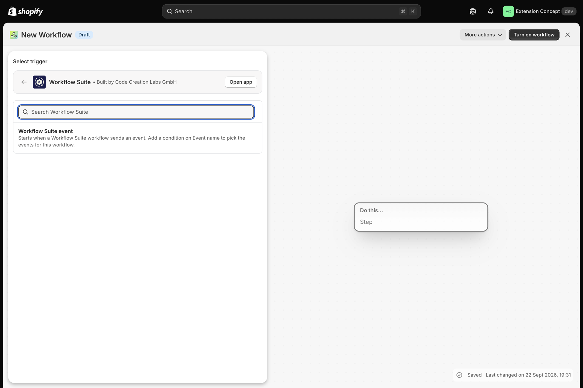Viewport: 583px width, 388px height.
Task: Click the Select trigger heading
Action: 30,62
